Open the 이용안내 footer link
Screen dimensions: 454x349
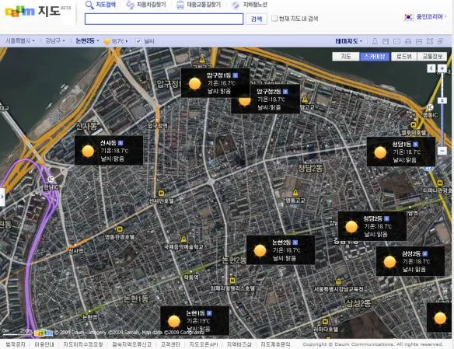[x=44, y=344]
